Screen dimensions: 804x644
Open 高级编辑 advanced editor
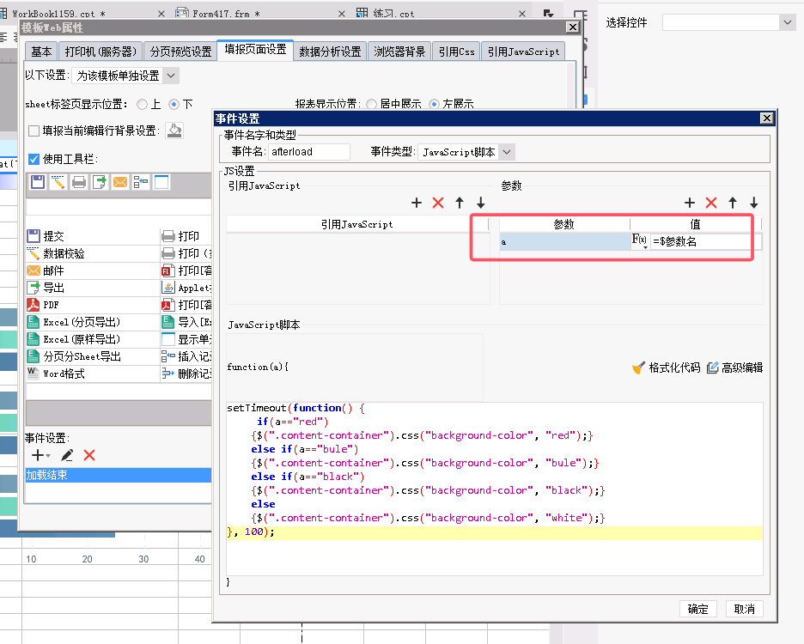[734, 368]
